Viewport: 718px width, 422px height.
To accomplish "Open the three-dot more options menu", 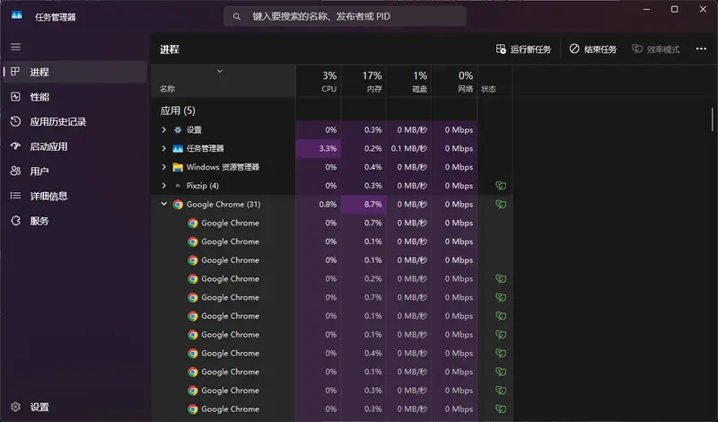I will coord(701,49).
